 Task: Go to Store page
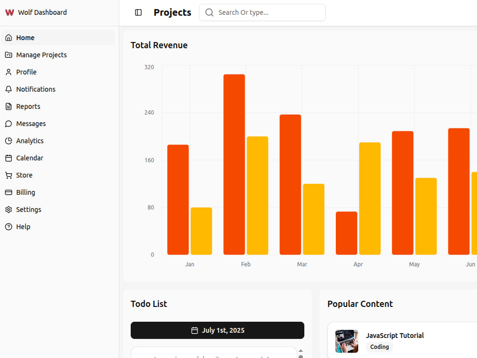58,175
